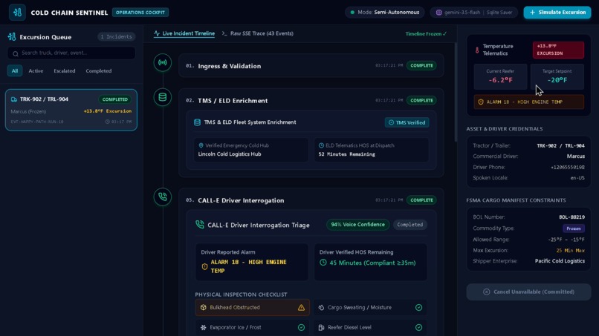
Task: Click the ALARM 18 - HIGH ENGINE TEMP banner
Action: coord(528,102)
